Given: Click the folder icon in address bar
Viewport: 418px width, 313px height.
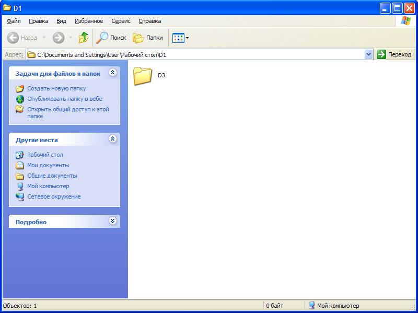Looking at the screenshot, I should coord(31,55).
